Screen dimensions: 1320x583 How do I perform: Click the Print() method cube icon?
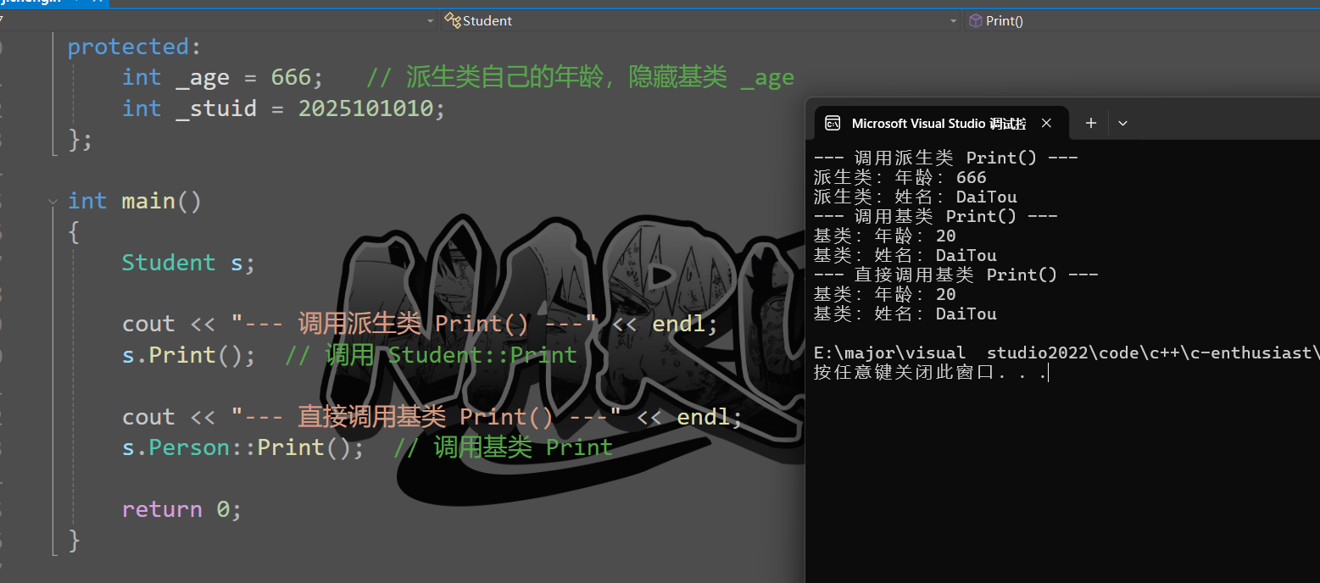tap(975, 19)
